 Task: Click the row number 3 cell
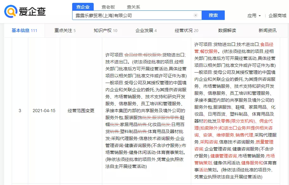pyautogui.click(x=20, y=111)
